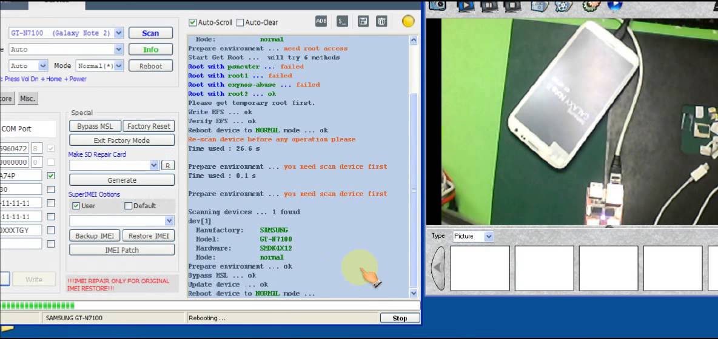This screenshot has width=718, height=339.
Task: Open the Mode Normal(*) dropdown
Action: pos(119,66)
